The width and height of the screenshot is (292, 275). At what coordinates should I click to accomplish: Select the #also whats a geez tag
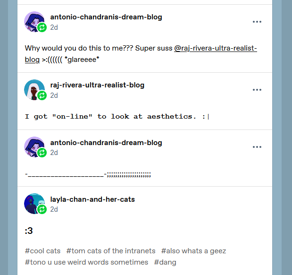(194, 251)
